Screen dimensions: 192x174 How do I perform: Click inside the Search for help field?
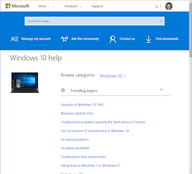tap(95, 21)
